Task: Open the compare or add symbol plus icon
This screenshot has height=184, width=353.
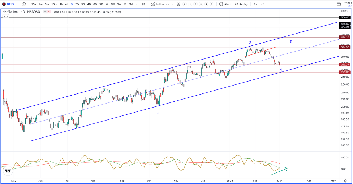Action: [x=24, y=4]
